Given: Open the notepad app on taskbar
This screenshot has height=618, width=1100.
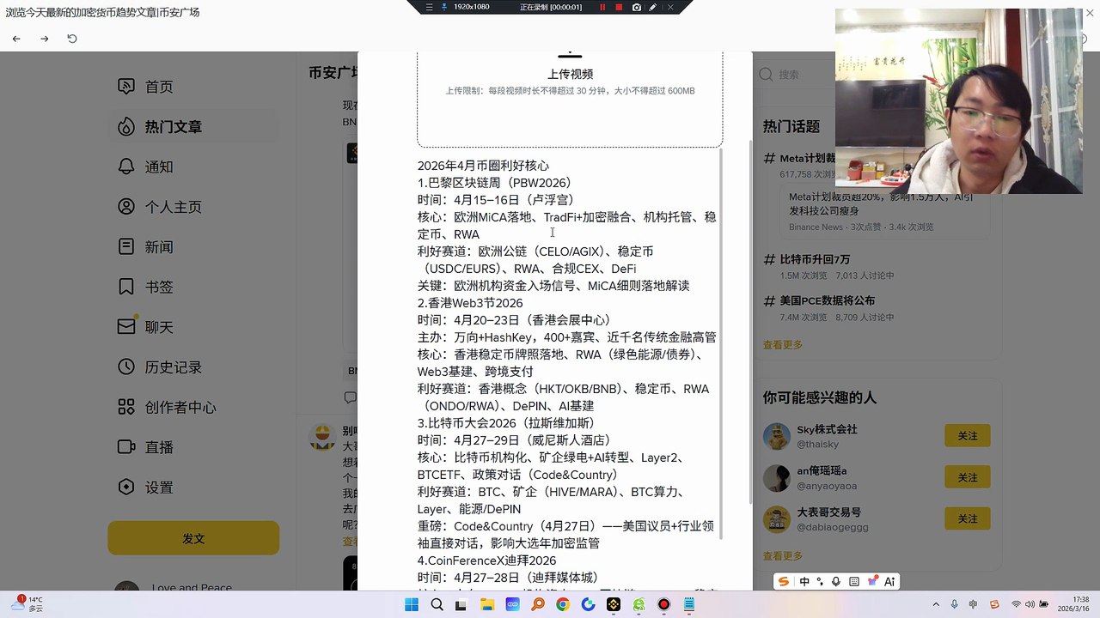Looking at the screenshot, I should tap(689, 604).
